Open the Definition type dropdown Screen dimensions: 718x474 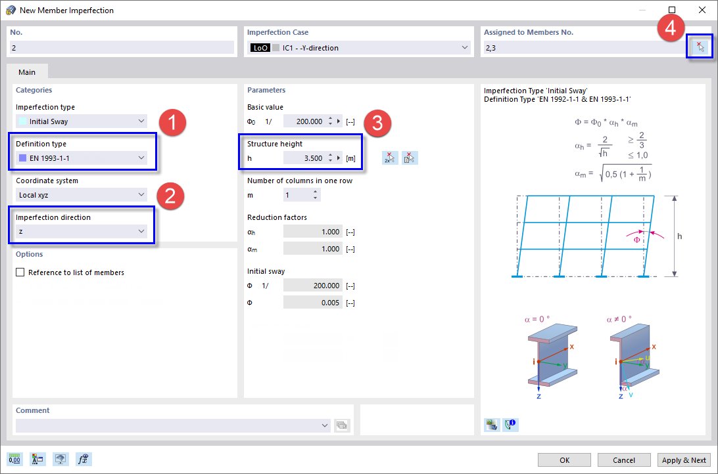click(x=141, y=158)
